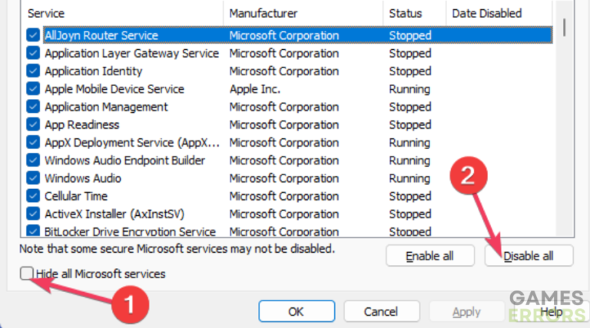This screenshot has width=590, height=328.
Task: Toggle the Windows Audio Endpoint Builder checkbox
Action: [33, 161]
